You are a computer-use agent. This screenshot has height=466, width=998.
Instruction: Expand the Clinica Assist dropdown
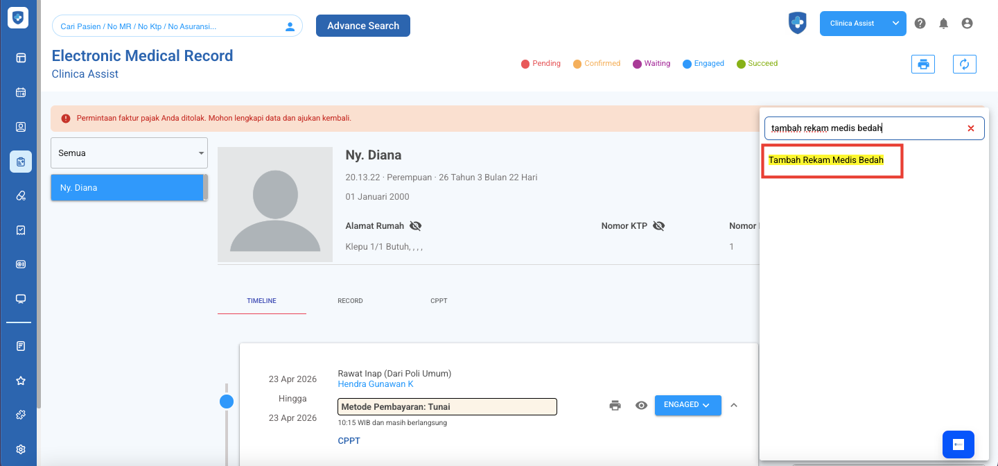point(895,24)
